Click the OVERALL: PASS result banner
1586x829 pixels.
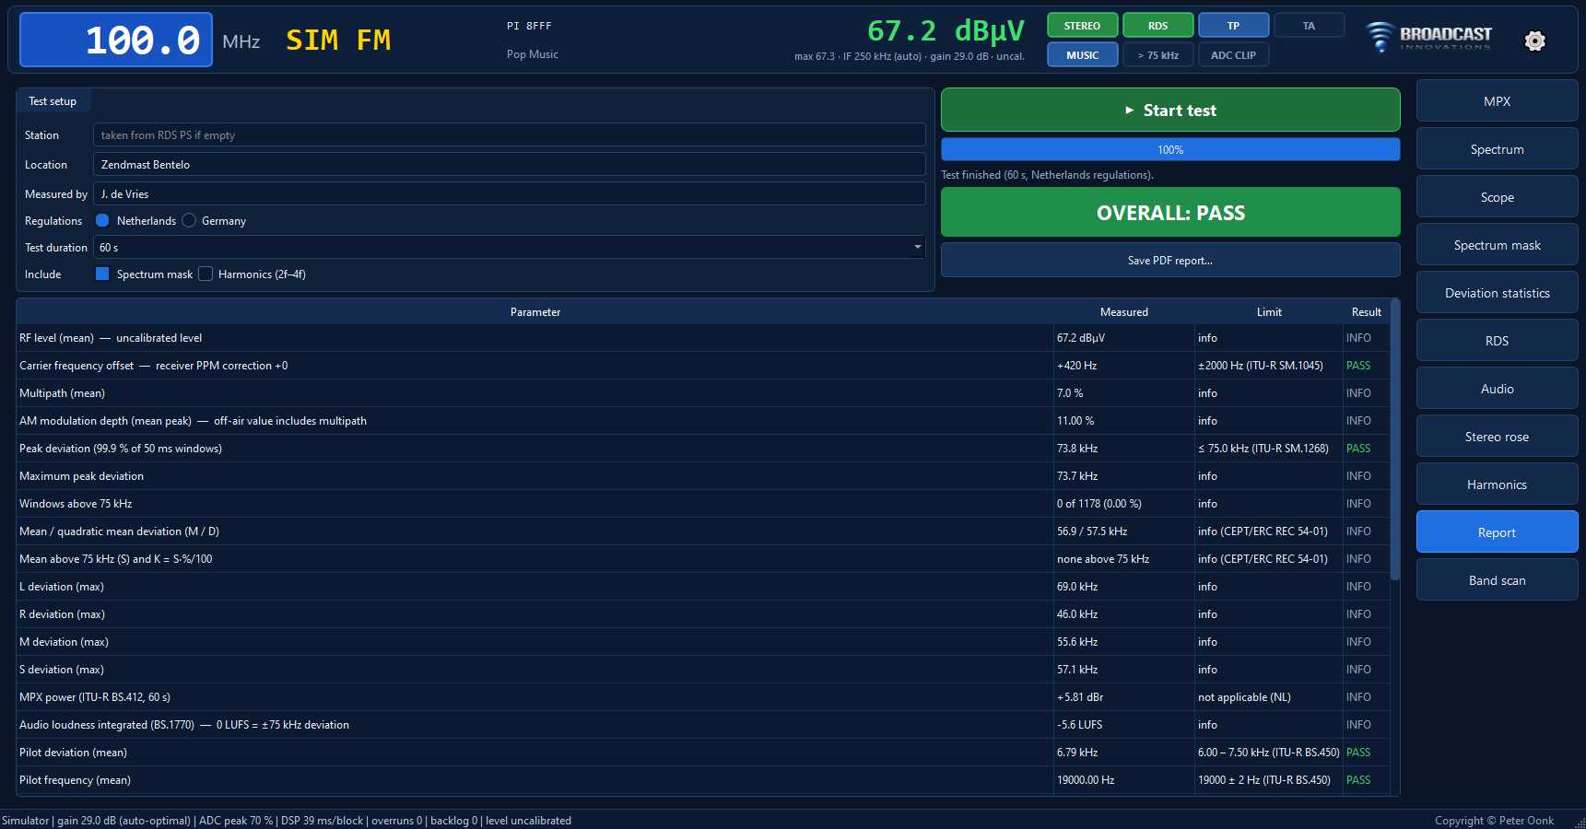point(1170,213)
